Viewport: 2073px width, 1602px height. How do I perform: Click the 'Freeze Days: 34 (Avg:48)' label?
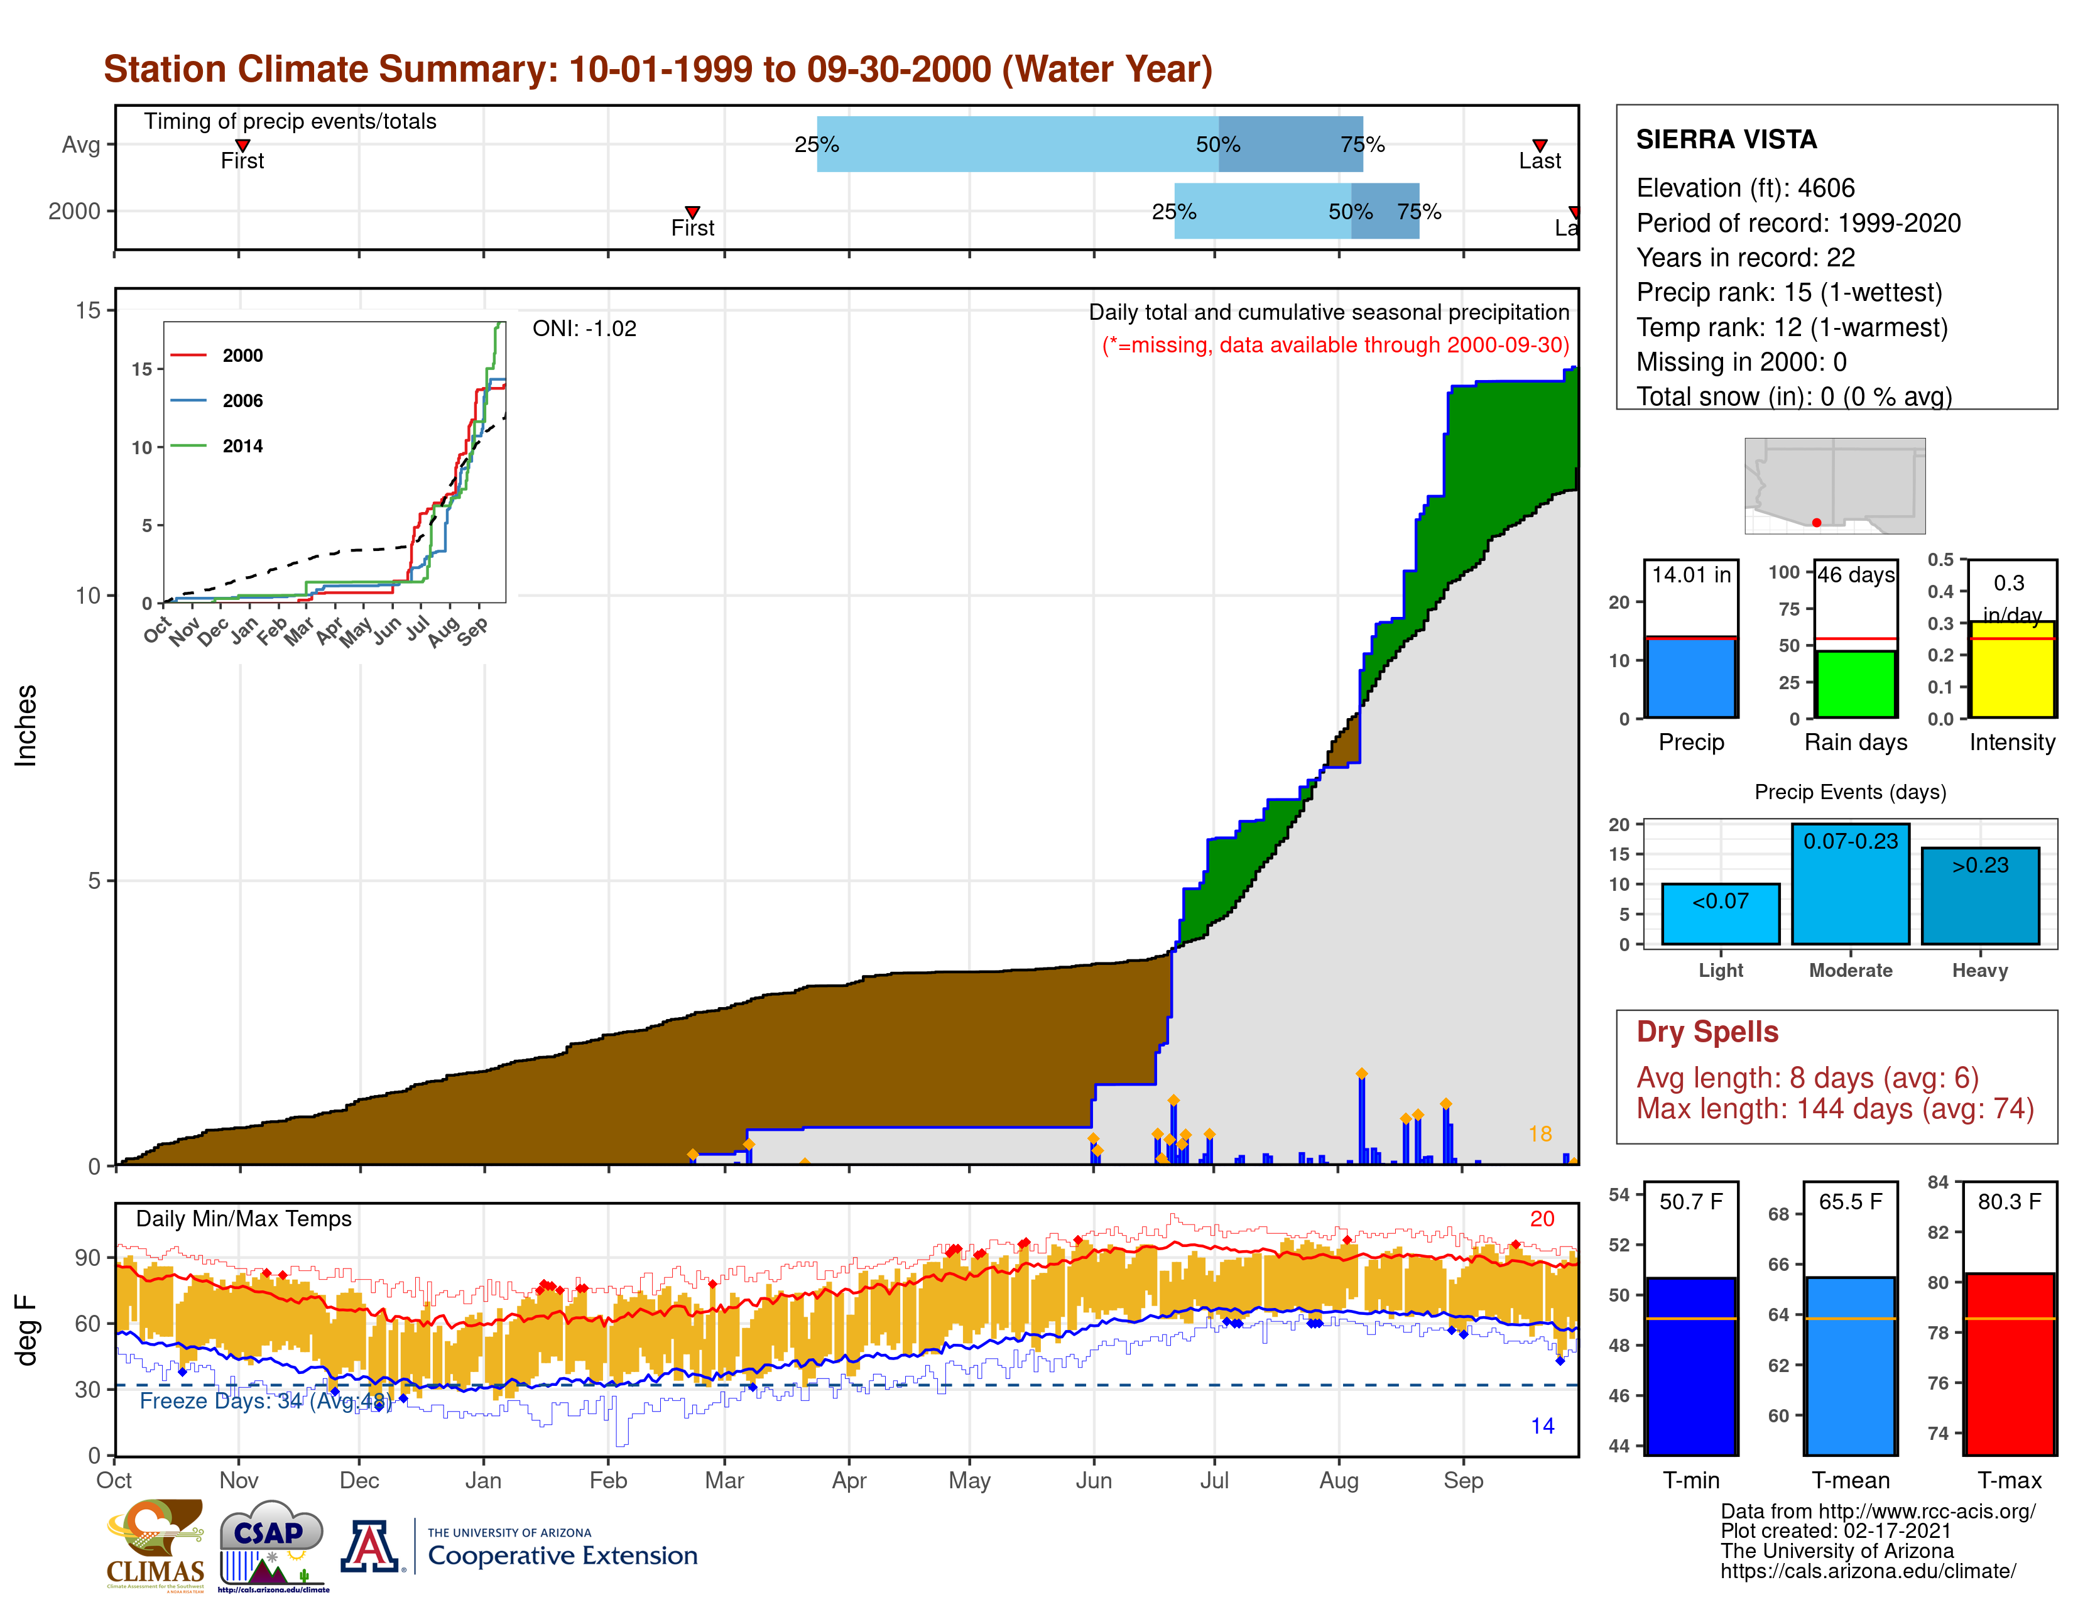(266, 1401)
